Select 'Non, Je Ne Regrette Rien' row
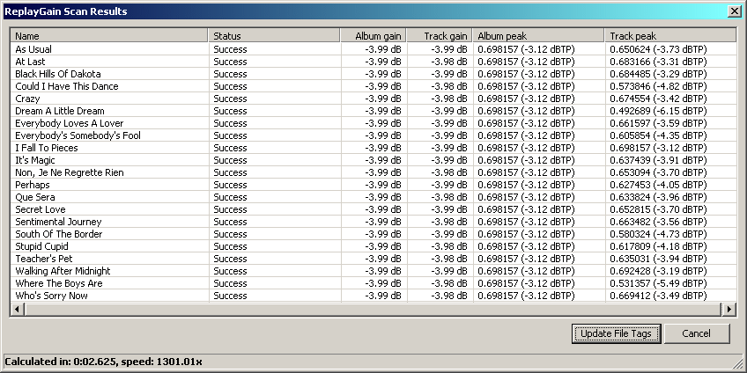Screen dimensions: 747x373 coord(373,172)
